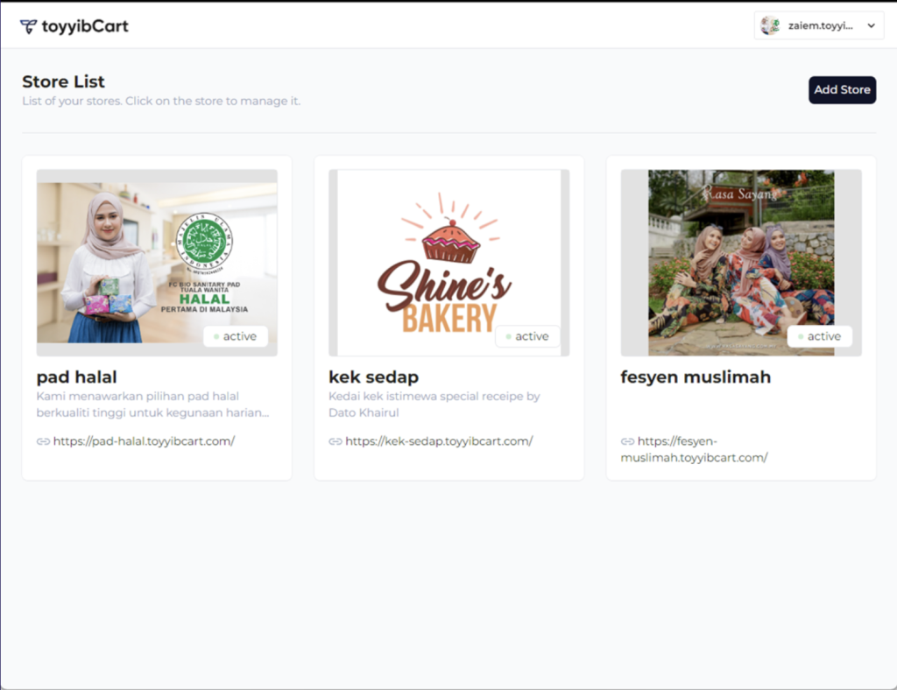Open the zaiem.toyyi... account menu

coord(819,25)
